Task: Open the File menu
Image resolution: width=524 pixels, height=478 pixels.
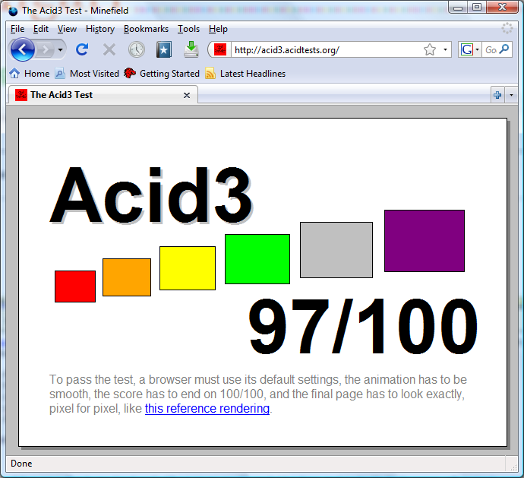Action: pyautogui.click(x=17, y=29)
